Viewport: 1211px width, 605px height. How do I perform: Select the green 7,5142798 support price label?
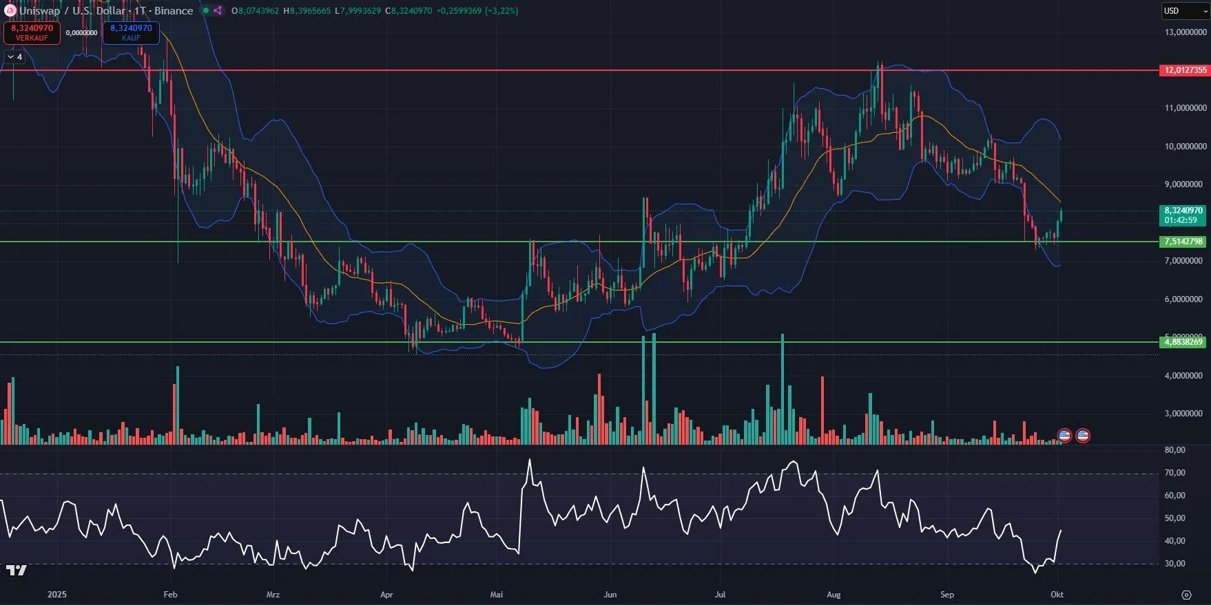1183,242
